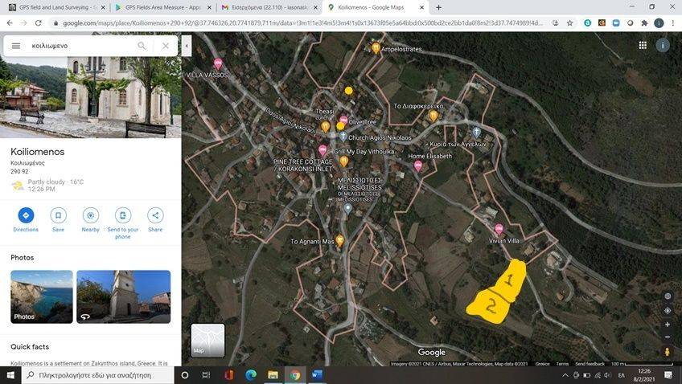
Task: Open the Google Maps hamburger menu
Action: click(15, 46)
